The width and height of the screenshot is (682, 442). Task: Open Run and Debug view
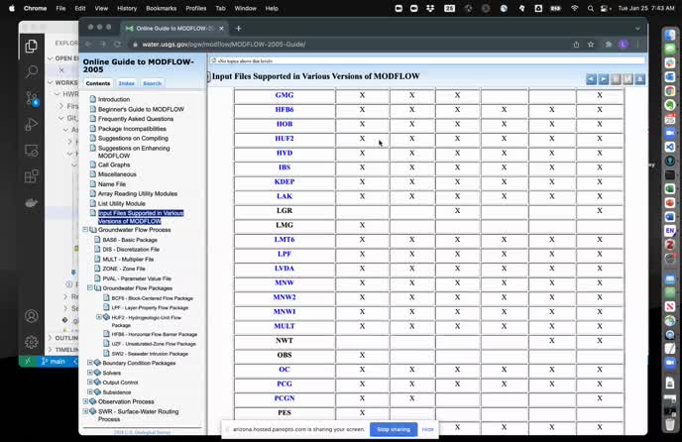tap(32, 125)
